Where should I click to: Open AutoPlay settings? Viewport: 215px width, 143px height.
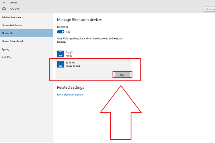pyautogui.click(x=26, y=57)
